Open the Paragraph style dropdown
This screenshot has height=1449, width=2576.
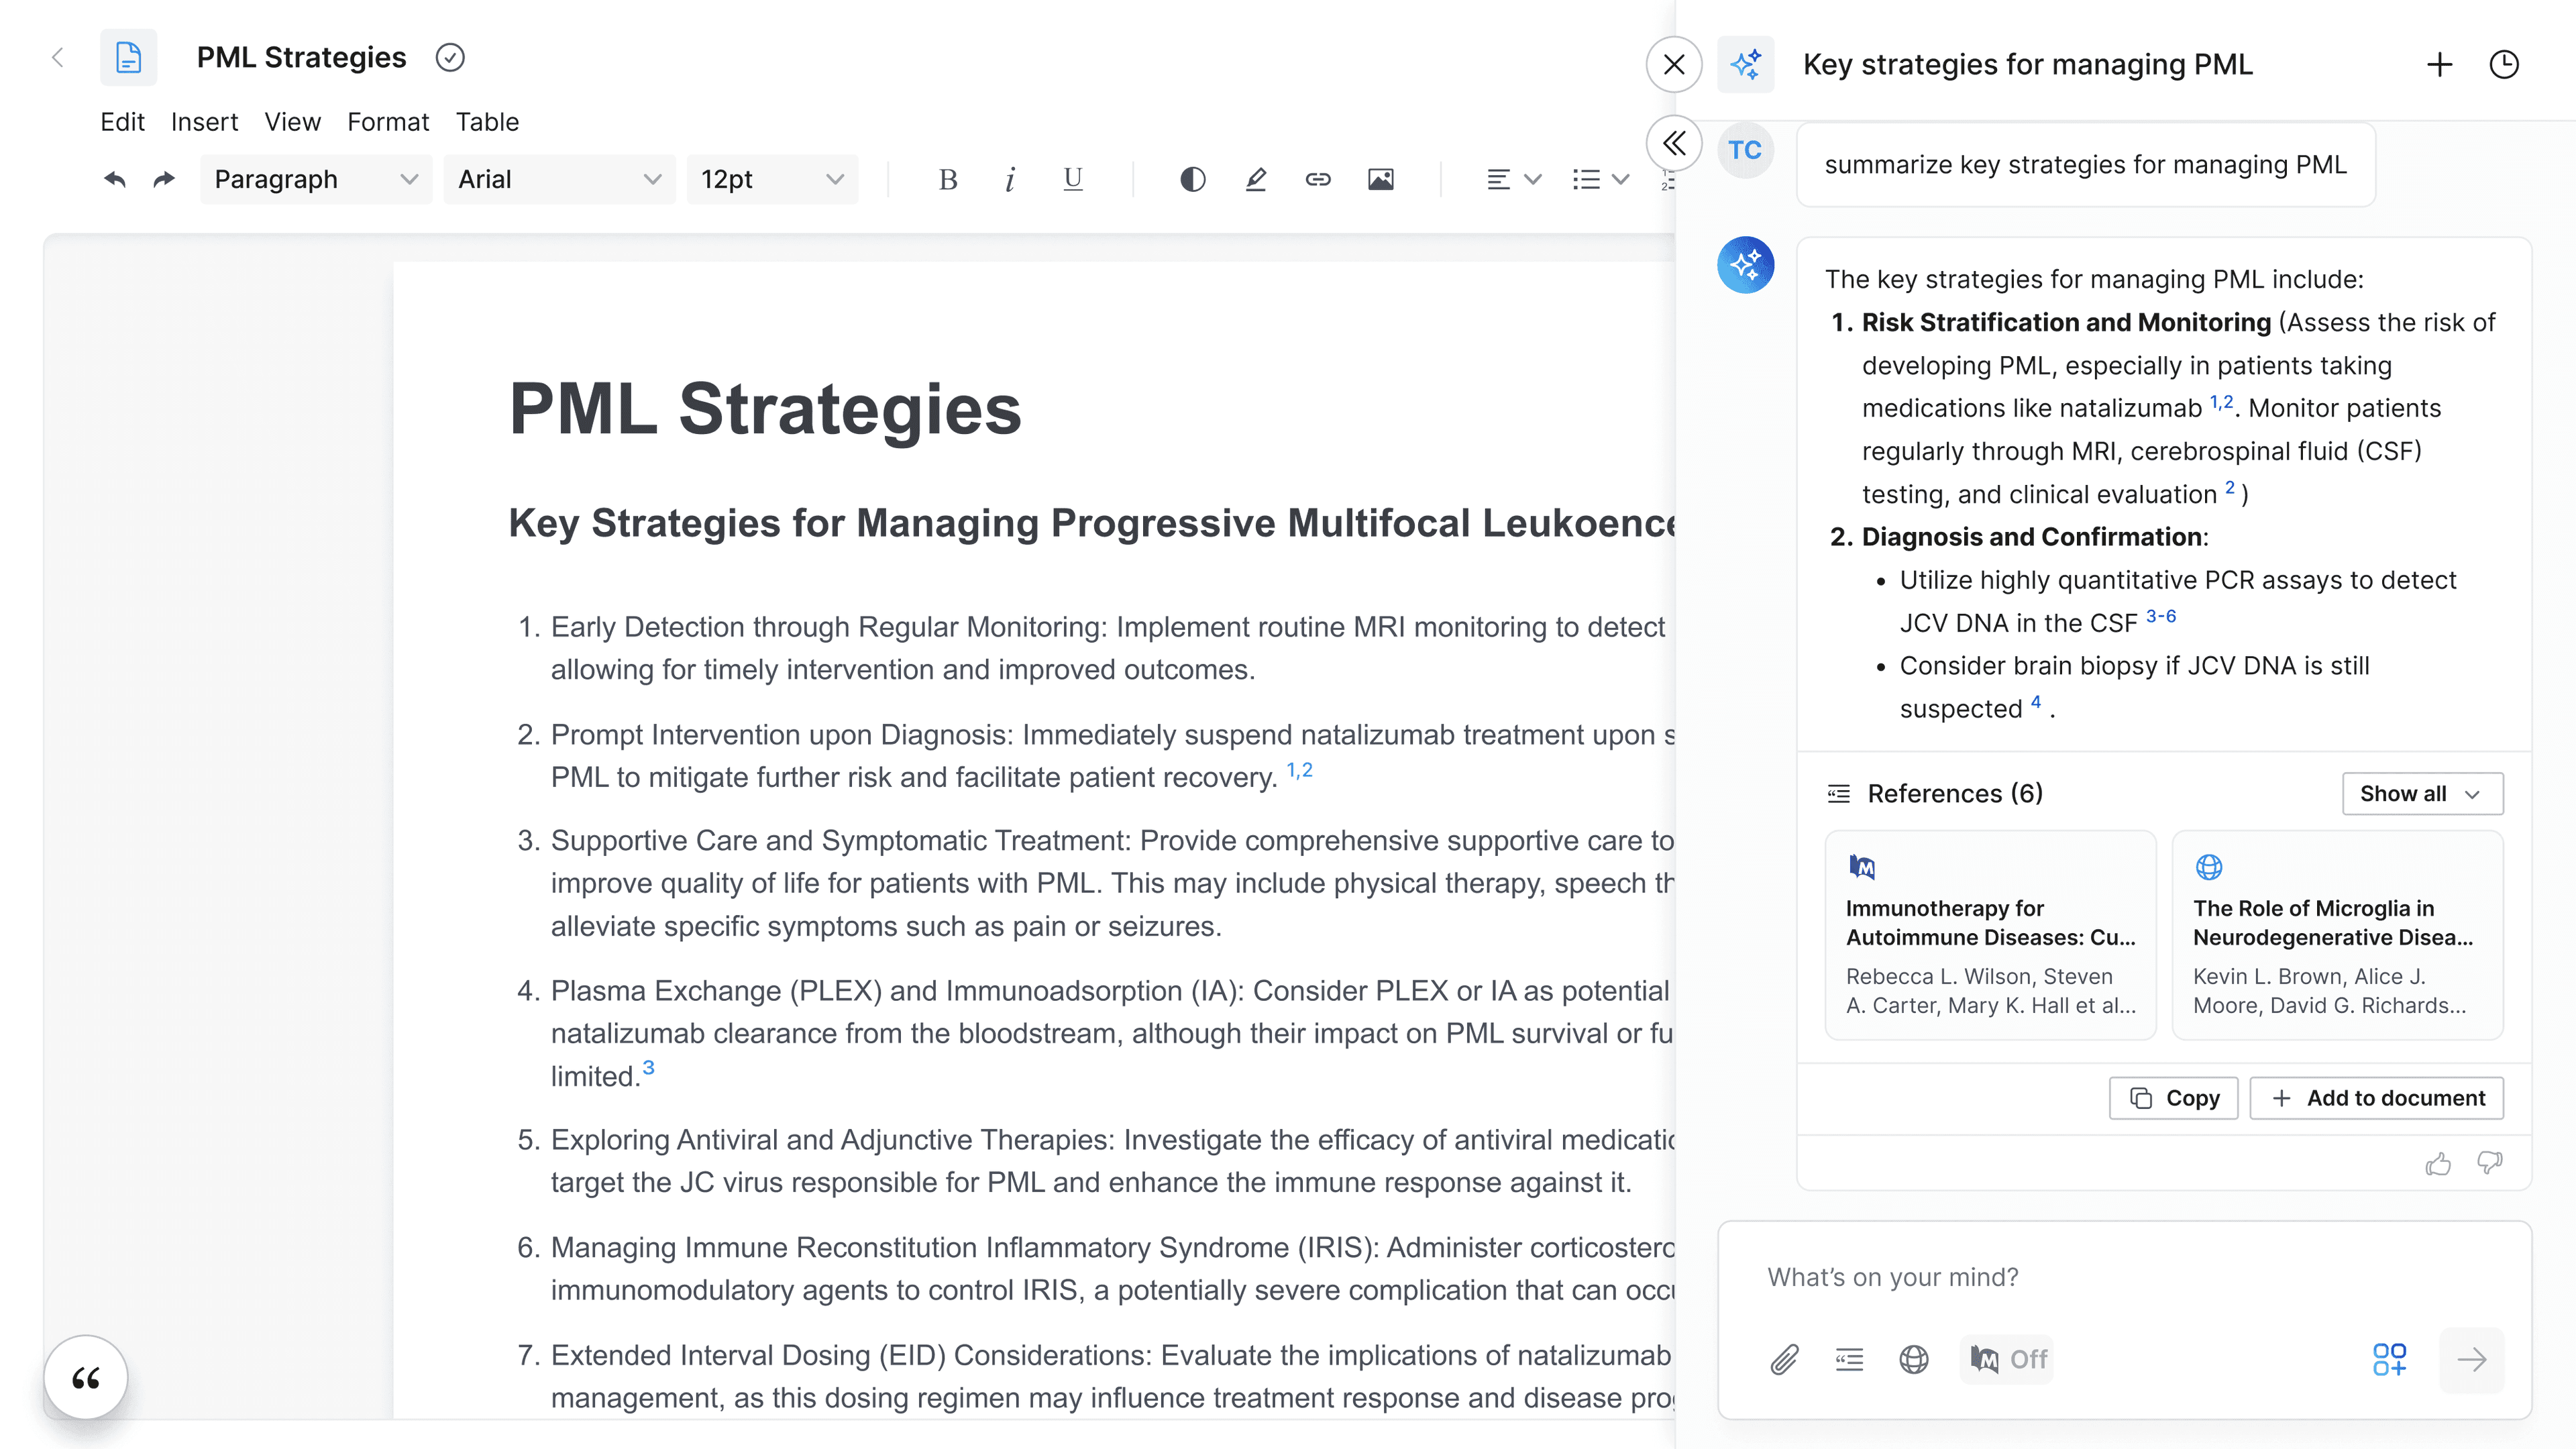pyautogui.click(x=316, y=179)
